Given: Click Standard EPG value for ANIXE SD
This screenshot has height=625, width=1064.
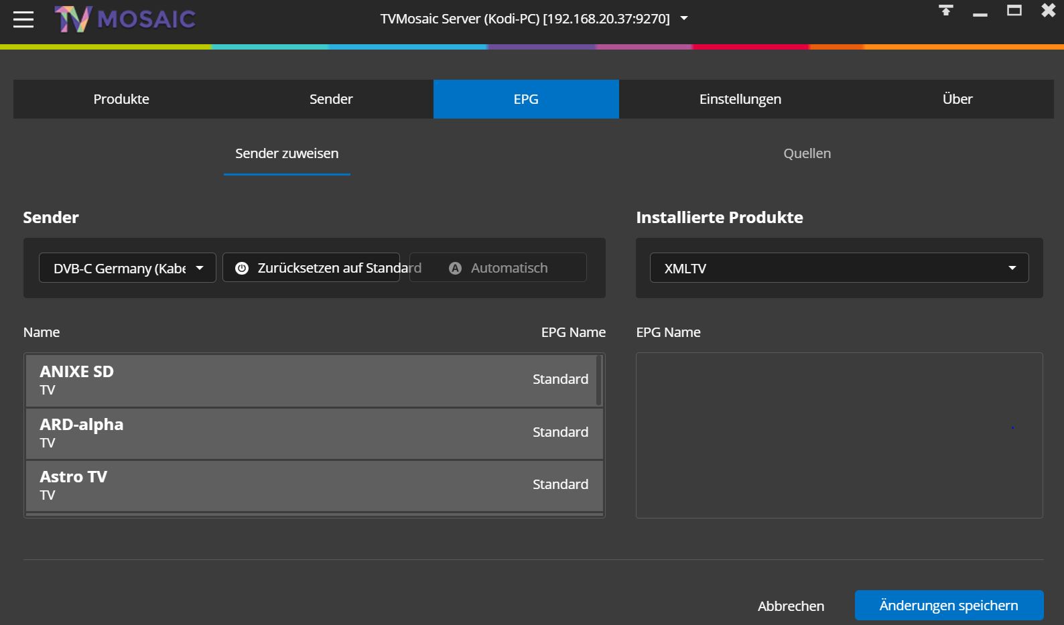Looking at the screenshot, I should [x=560, y=379].
